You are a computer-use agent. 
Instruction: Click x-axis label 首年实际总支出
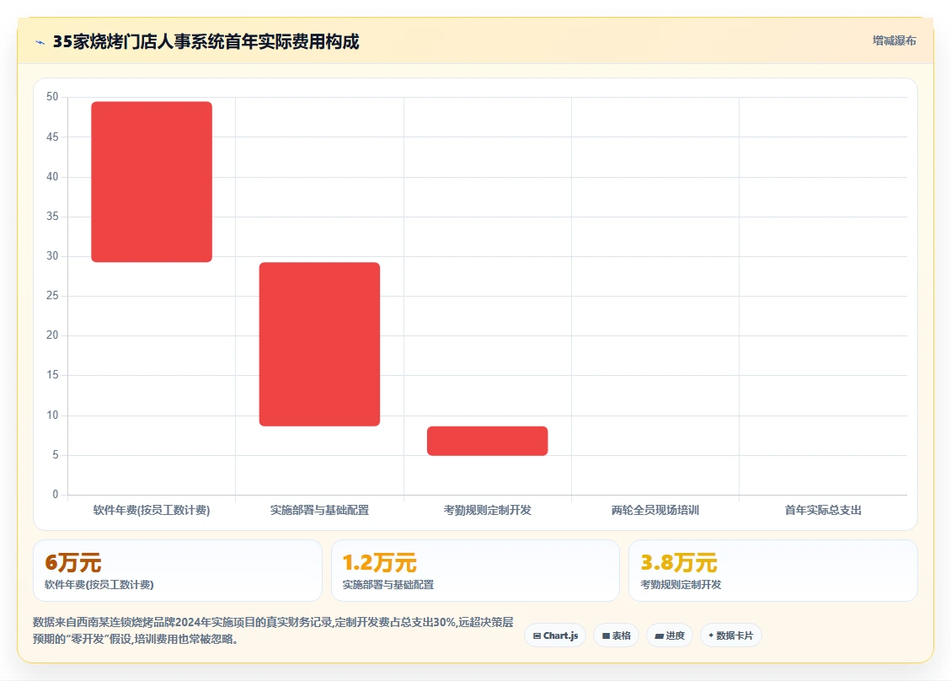click(x=823, y=511)
